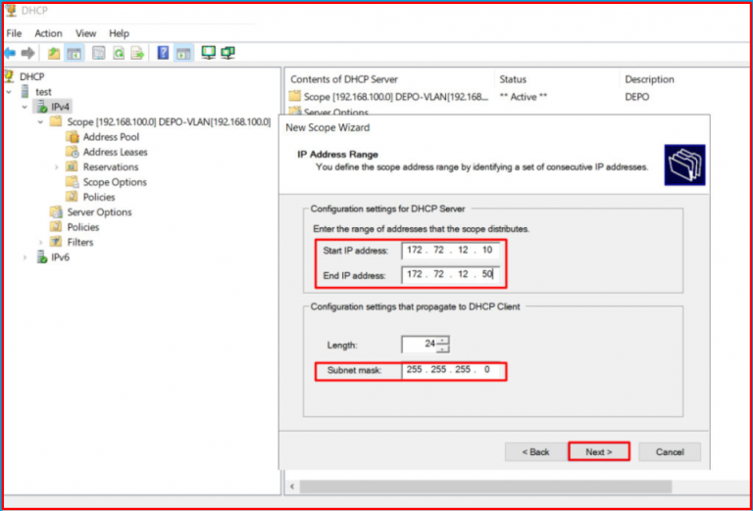Select the Scope [192.168.100.0] DEPO-VLAN list row
This screenshot has height=511, width=753.
click(x=388, y=97)
